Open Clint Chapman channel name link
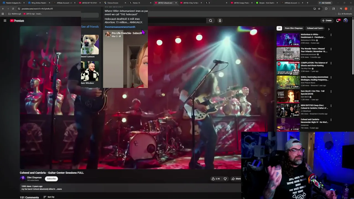354x199 pixels. pyautogui.click(x=34, y=177)
